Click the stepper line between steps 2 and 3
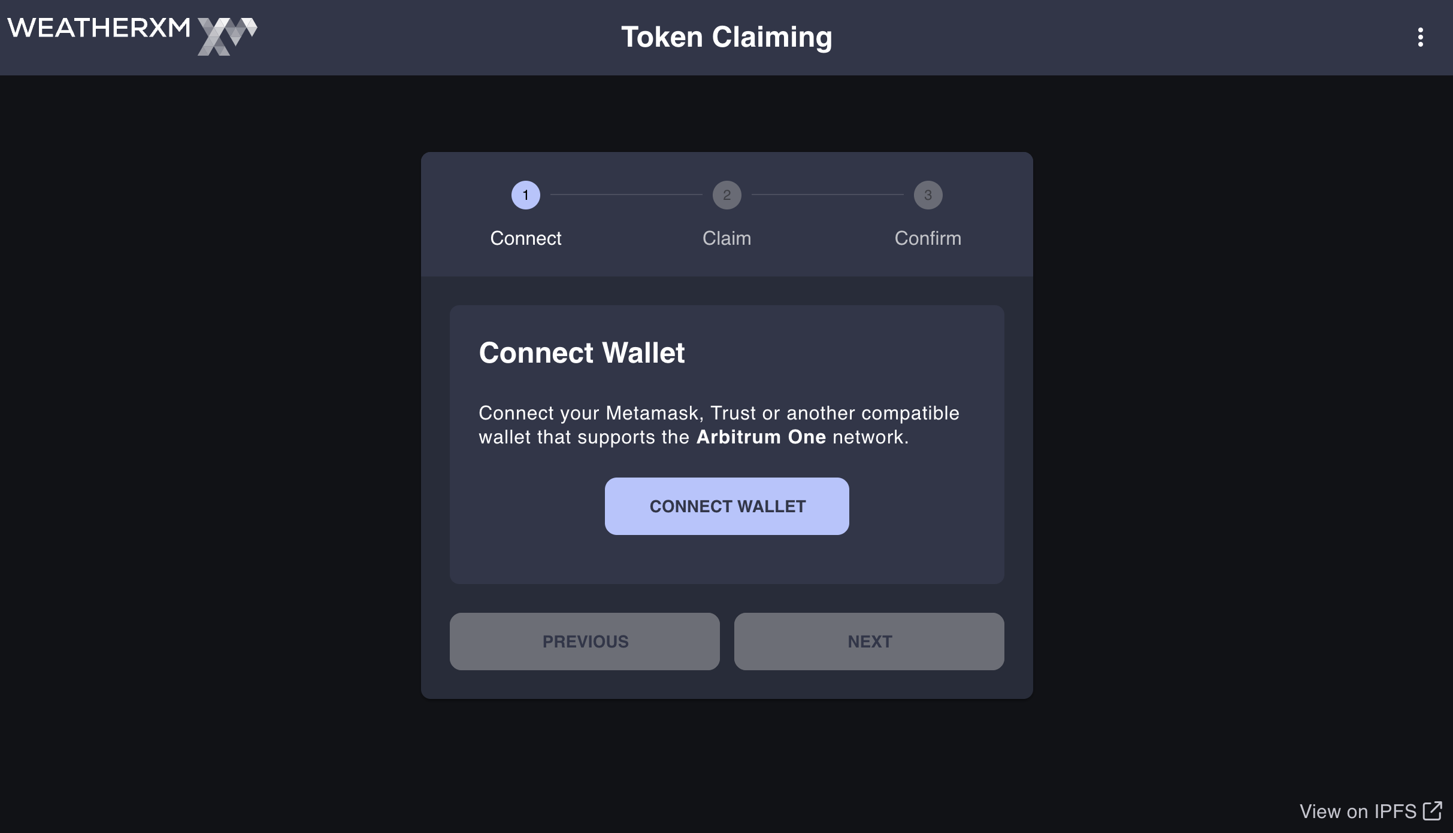This screenshot has width=1453, height=833. click(x=827, y=194)
